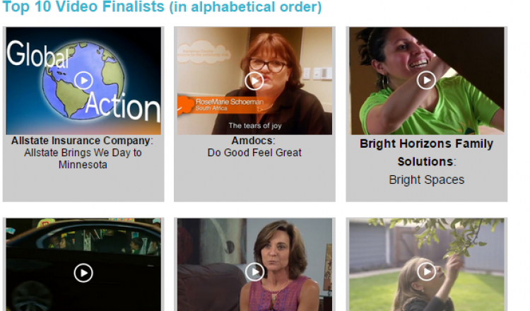Click the word 'Action' in the Allstate thumbnail

pos(122,106)
